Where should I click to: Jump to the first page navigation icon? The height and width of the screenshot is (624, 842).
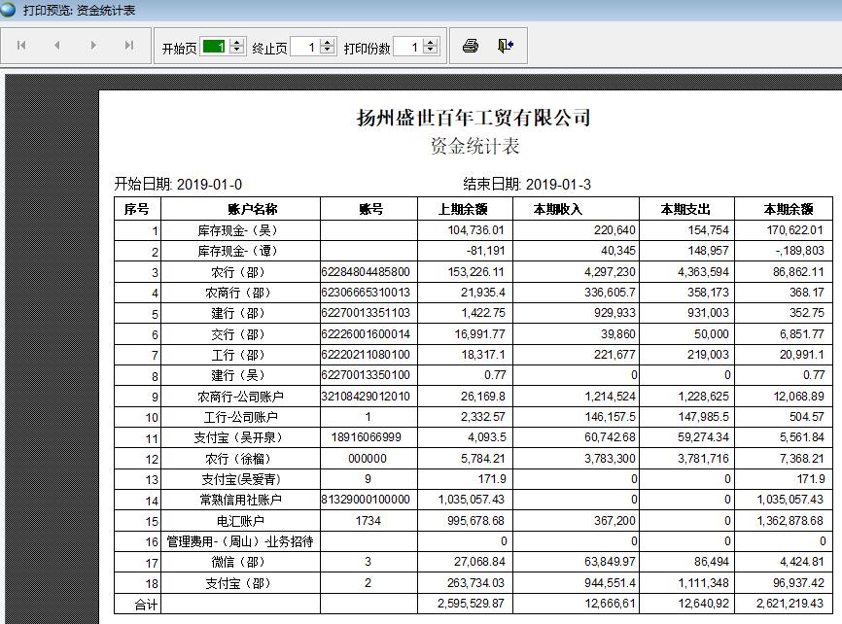tap(21, 45)
